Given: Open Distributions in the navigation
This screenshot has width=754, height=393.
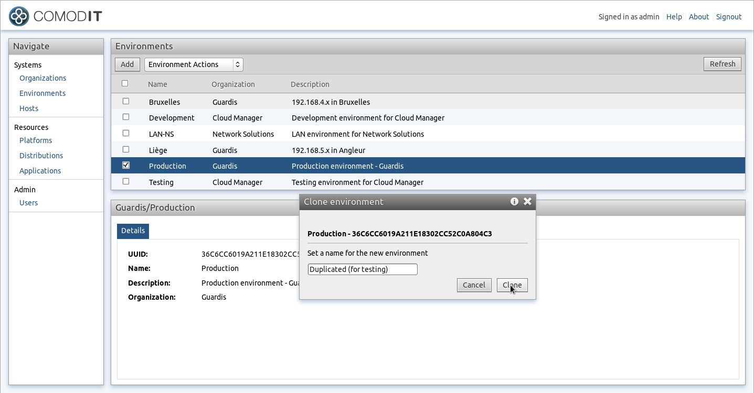Looking at the screenshot, I should (x=41, y=156).
